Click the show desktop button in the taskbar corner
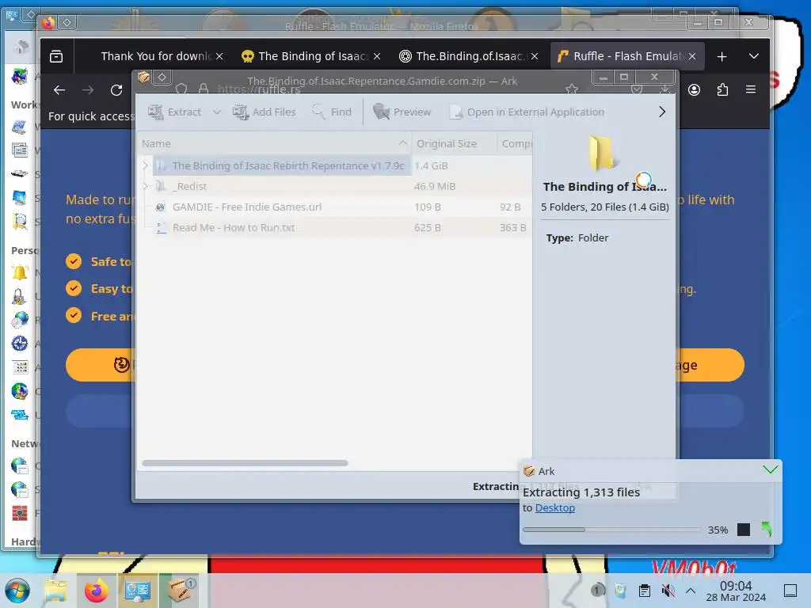811x608 pixels. tap(790, 591)
